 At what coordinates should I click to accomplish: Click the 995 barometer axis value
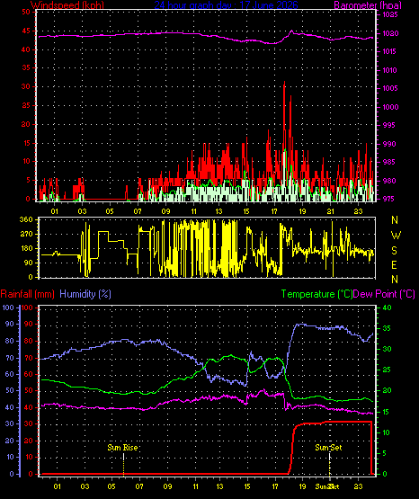coord(388,125)
